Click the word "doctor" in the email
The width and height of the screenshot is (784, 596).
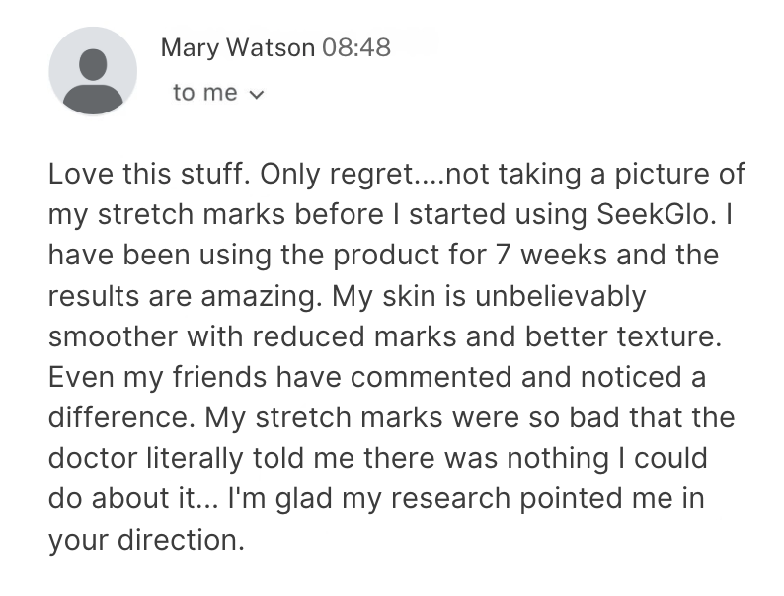pyautogui.click(x=93, y=458)
